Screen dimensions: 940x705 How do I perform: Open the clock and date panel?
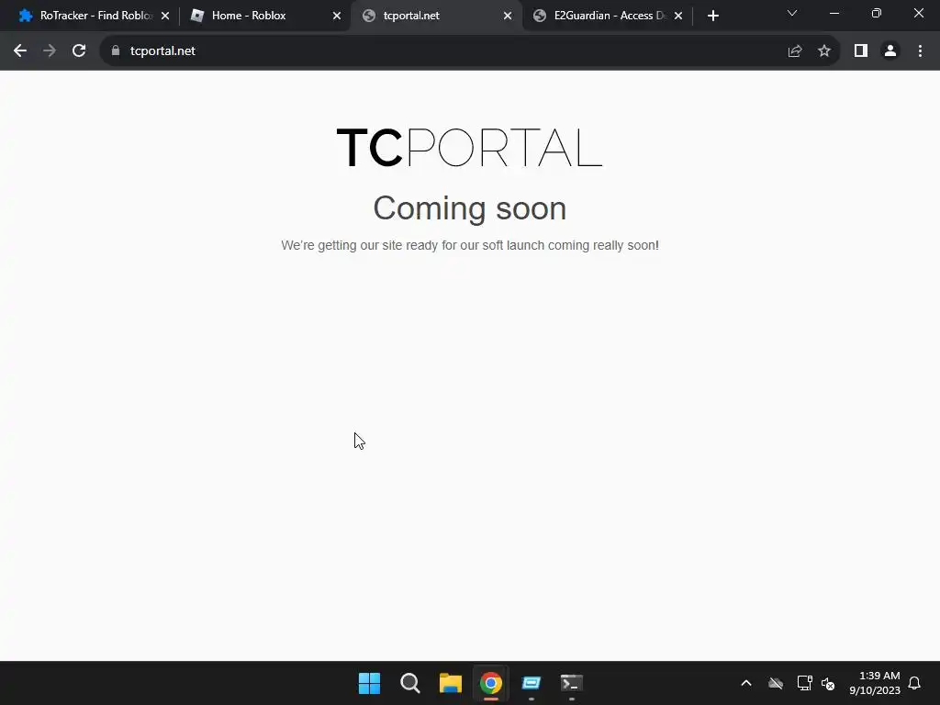(875, 683)
